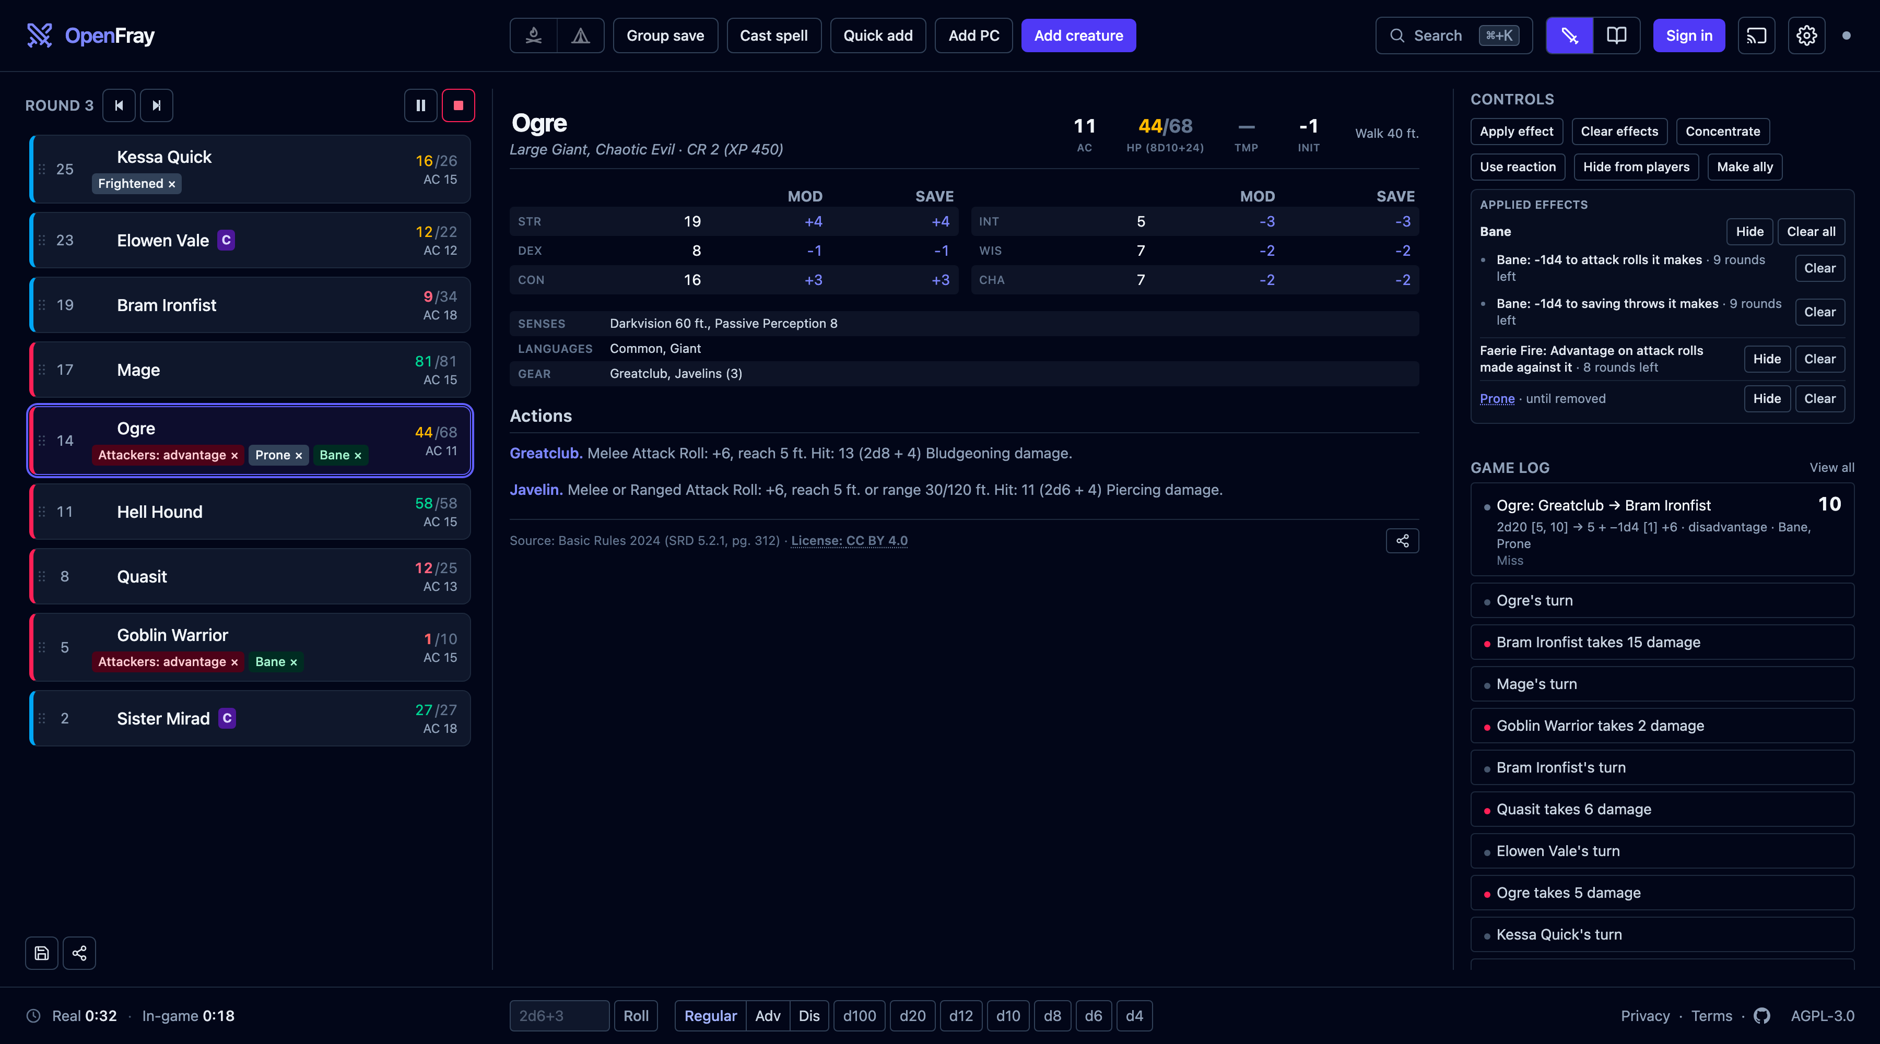Click the Search field
Viewport: 1880px width, 1044px height.
pyautogui.click(x=1453, y=35)
